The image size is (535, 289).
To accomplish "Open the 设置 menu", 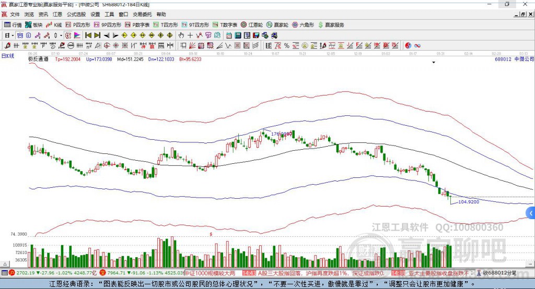I will pos(95,14).
